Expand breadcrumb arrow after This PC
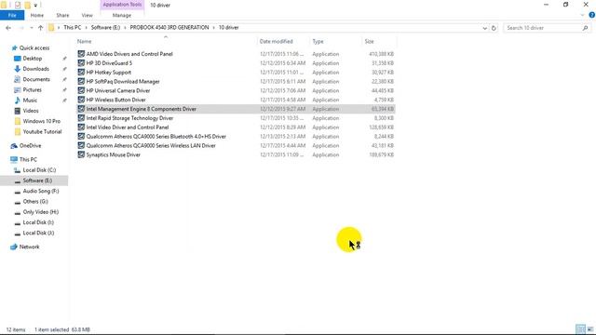The width and height of the screenshot is (596, 335). pos(86,28)
